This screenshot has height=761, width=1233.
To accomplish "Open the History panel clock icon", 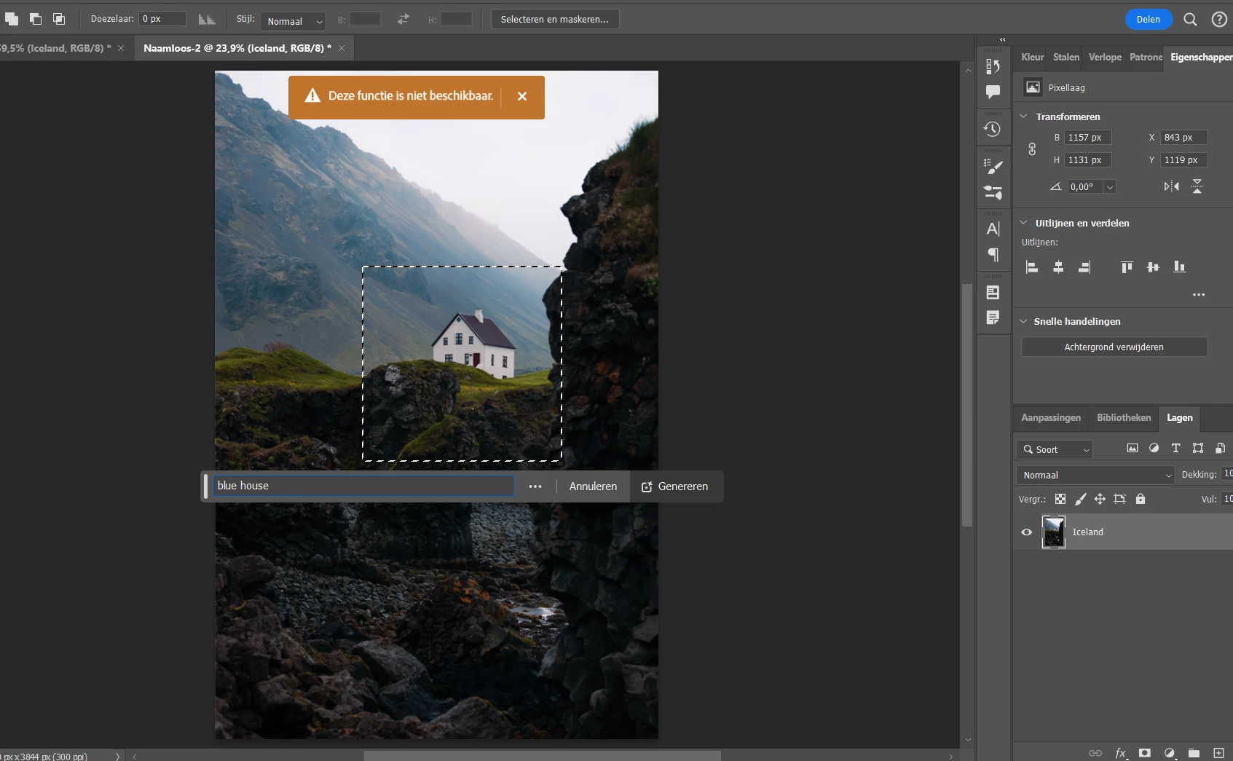I will [993, 129].
